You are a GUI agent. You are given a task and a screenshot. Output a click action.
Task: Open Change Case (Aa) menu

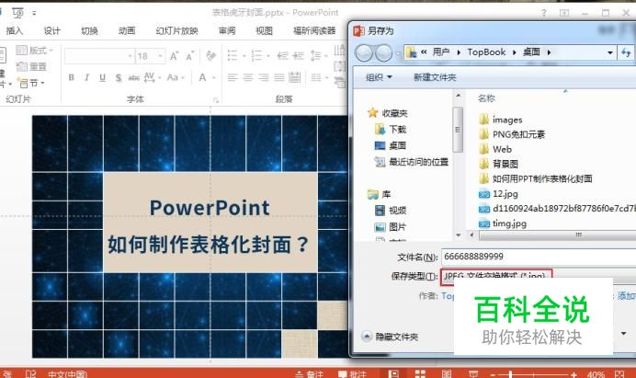175,77
